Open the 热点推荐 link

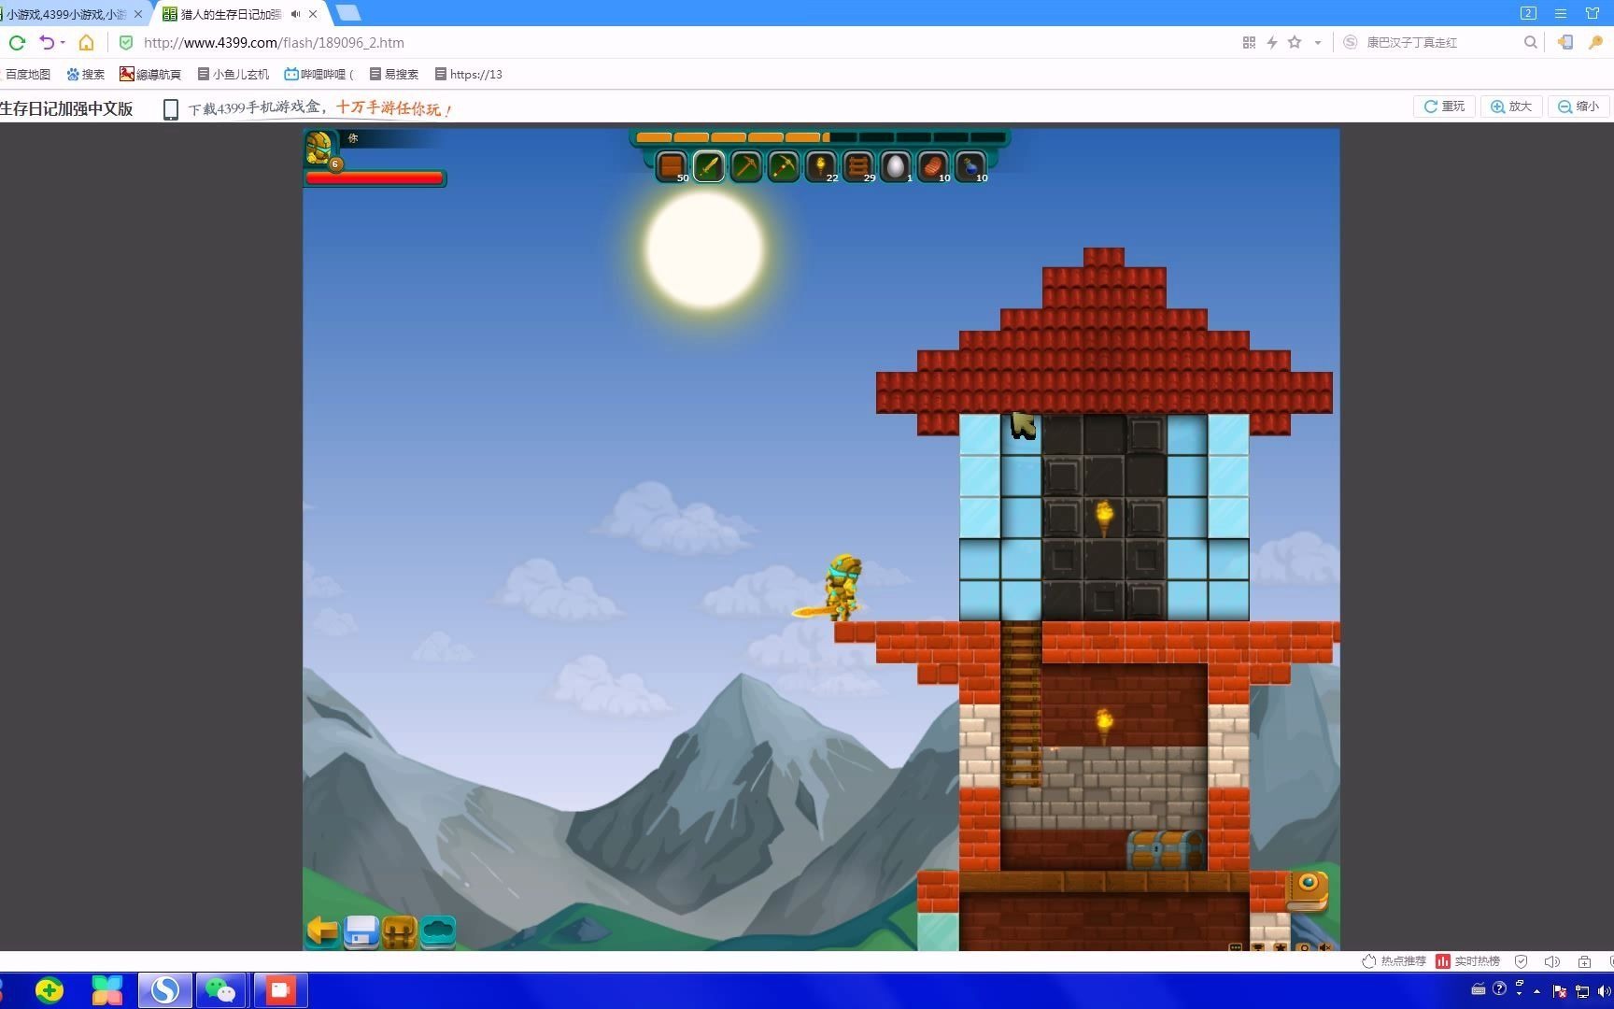(x=1394, y=961)
